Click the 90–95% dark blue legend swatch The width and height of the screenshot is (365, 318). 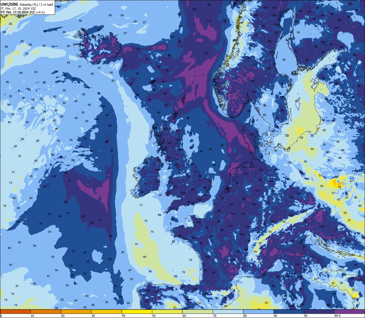click(x=289, y=312)
